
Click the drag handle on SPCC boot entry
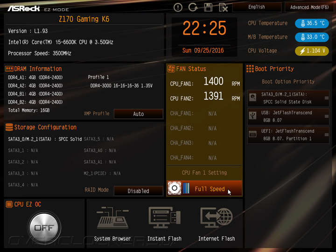point(326,98)
